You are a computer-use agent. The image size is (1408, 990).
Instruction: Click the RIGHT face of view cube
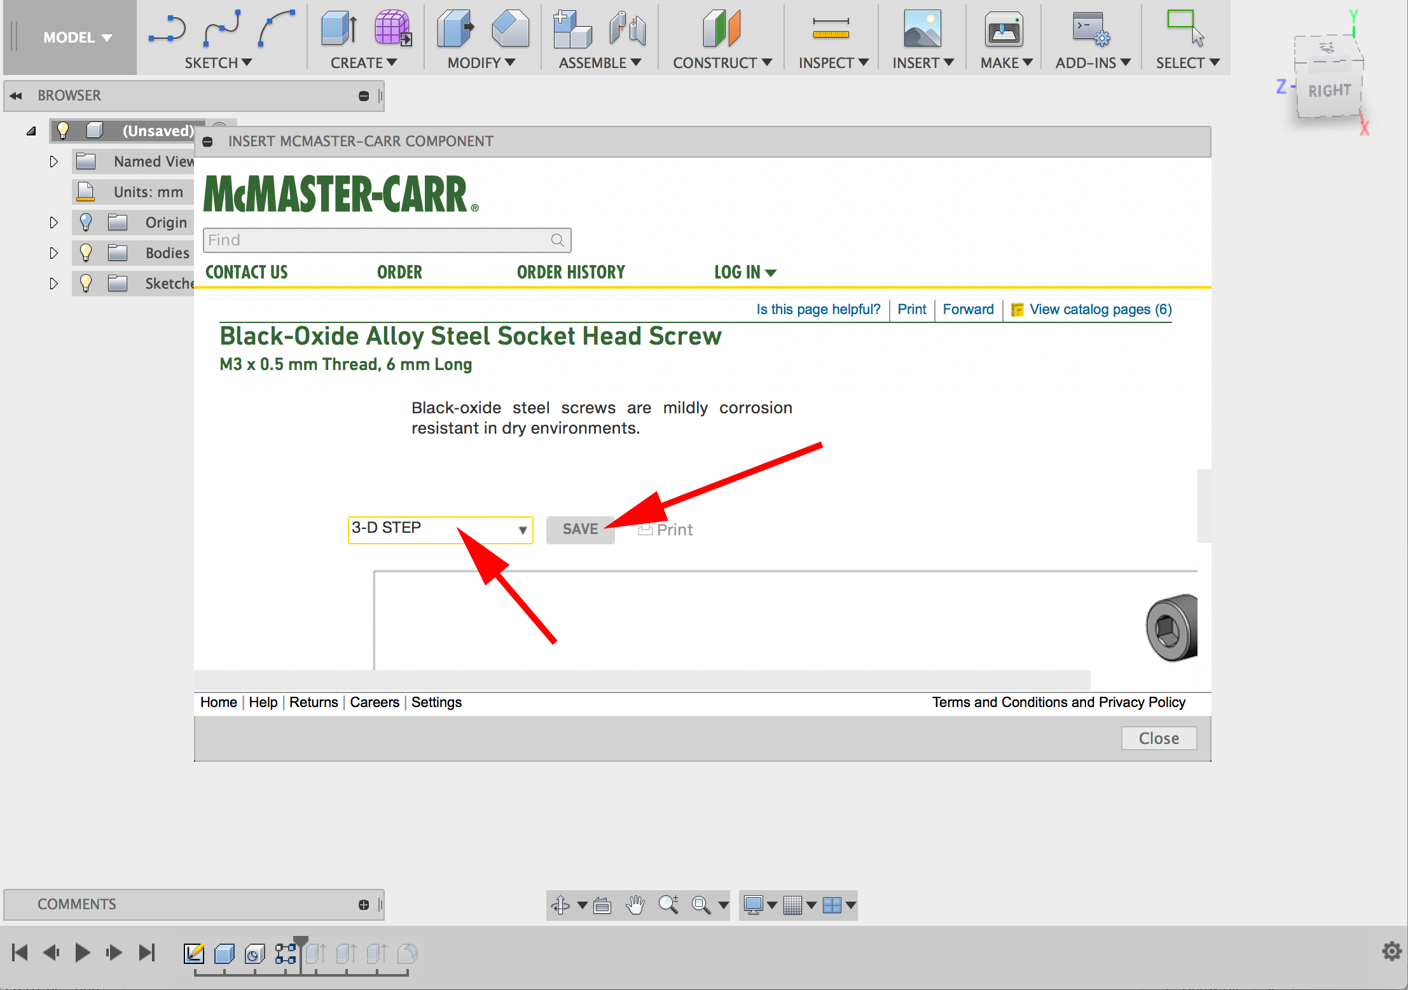(1329, 90)
